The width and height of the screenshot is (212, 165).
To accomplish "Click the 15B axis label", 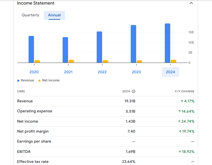I will pyautogui.click(x=191, y=32).
